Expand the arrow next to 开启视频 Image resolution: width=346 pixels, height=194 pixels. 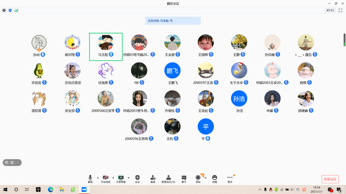tap(113, 177)
